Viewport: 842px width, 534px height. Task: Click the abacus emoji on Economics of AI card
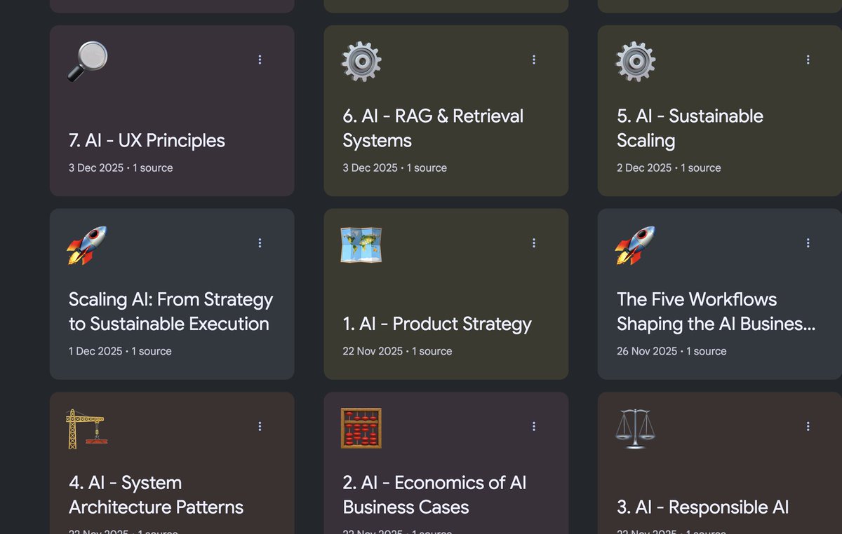tap(361, 428)
